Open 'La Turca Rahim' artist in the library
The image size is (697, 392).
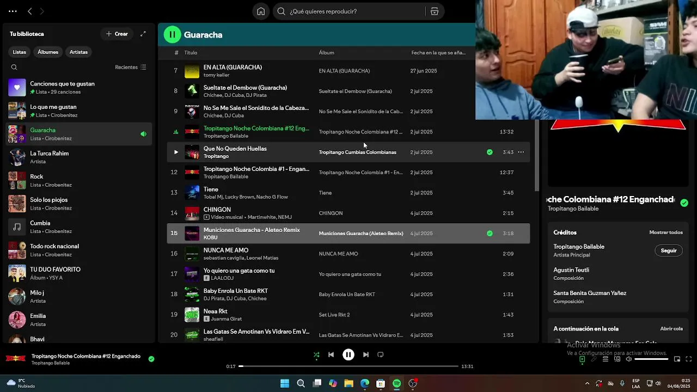[x=79, y=157]
